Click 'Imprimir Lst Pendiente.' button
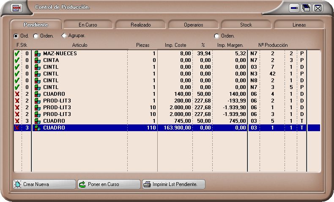Image resolution: width=334 pixels, height=202 pixels. click(x=174, y=184)
